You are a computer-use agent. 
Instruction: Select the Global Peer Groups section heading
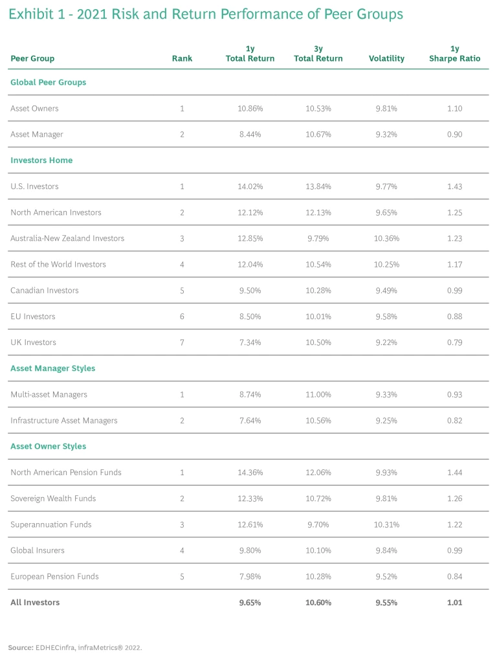48,82
